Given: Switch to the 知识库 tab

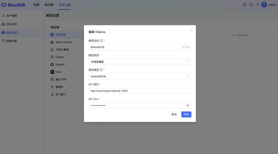Looking at the screenshot, I should pyautogui.click(x=49, y=5).
